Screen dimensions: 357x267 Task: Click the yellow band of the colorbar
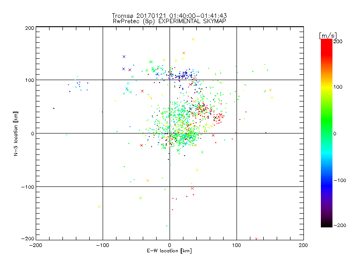pos(327,87)
